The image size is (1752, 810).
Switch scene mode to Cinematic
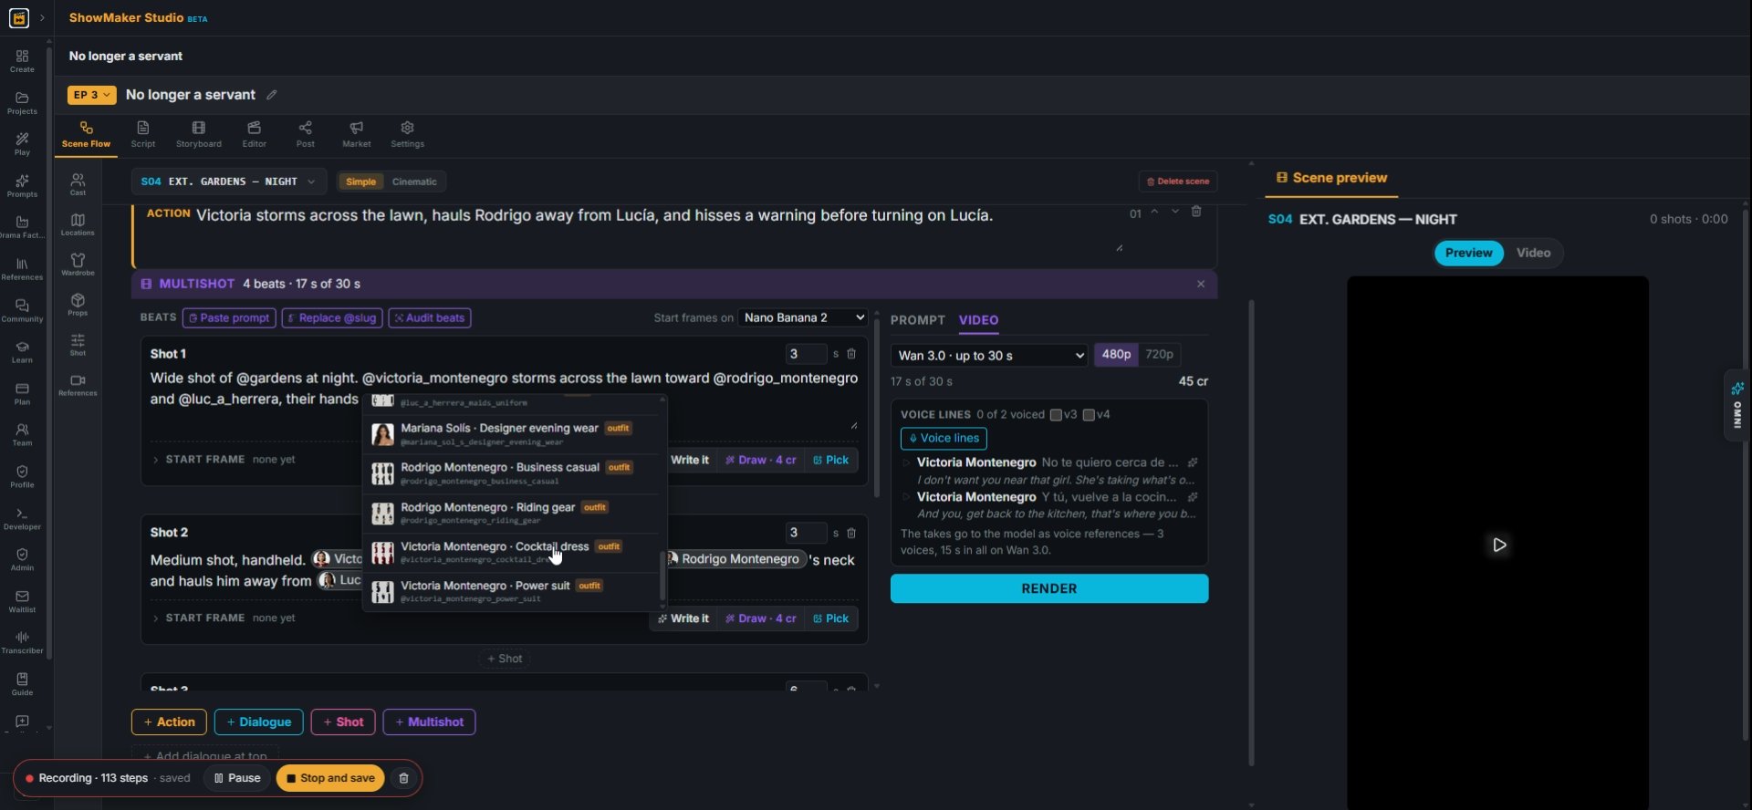click(414, 182)
